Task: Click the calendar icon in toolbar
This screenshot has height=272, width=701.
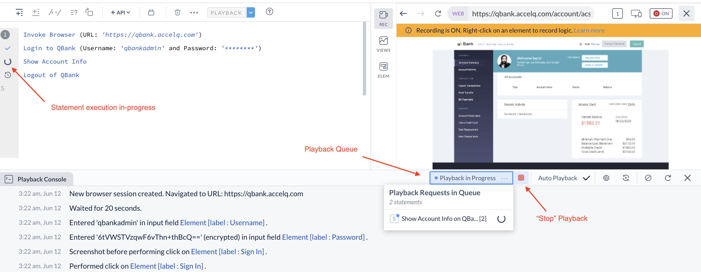Action: (151, 12)
